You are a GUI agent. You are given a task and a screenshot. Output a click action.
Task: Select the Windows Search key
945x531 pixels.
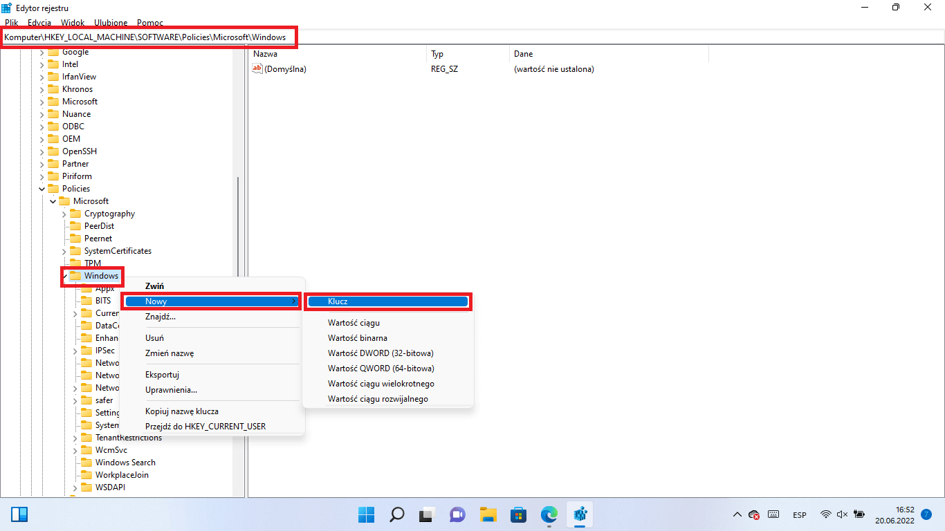click(x=125, y=463)
